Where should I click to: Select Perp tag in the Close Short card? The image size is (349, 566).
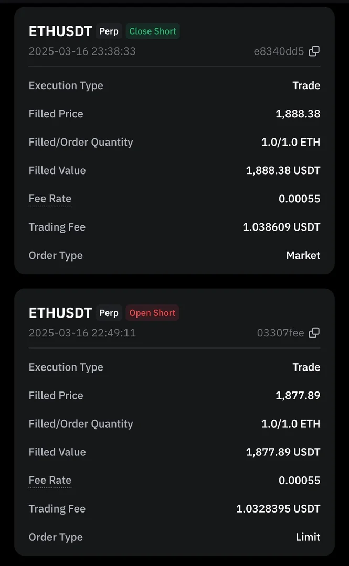point(109,31)
